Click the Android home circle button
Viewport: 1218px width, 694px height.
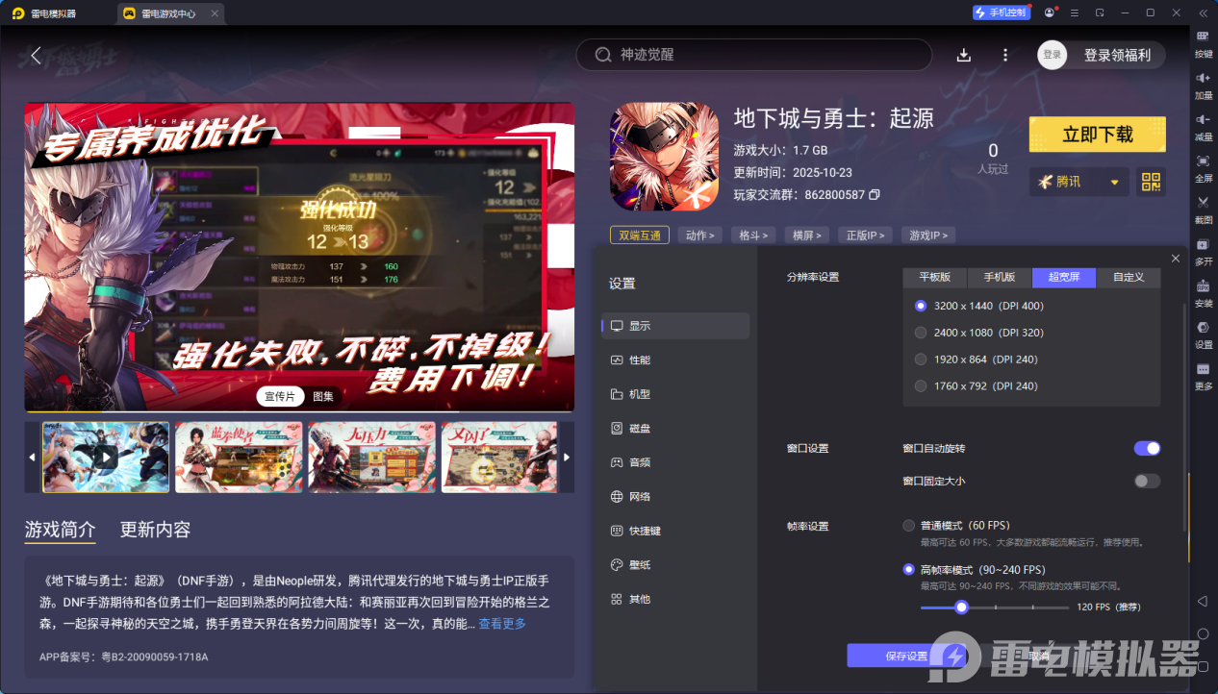[1203, 633]
